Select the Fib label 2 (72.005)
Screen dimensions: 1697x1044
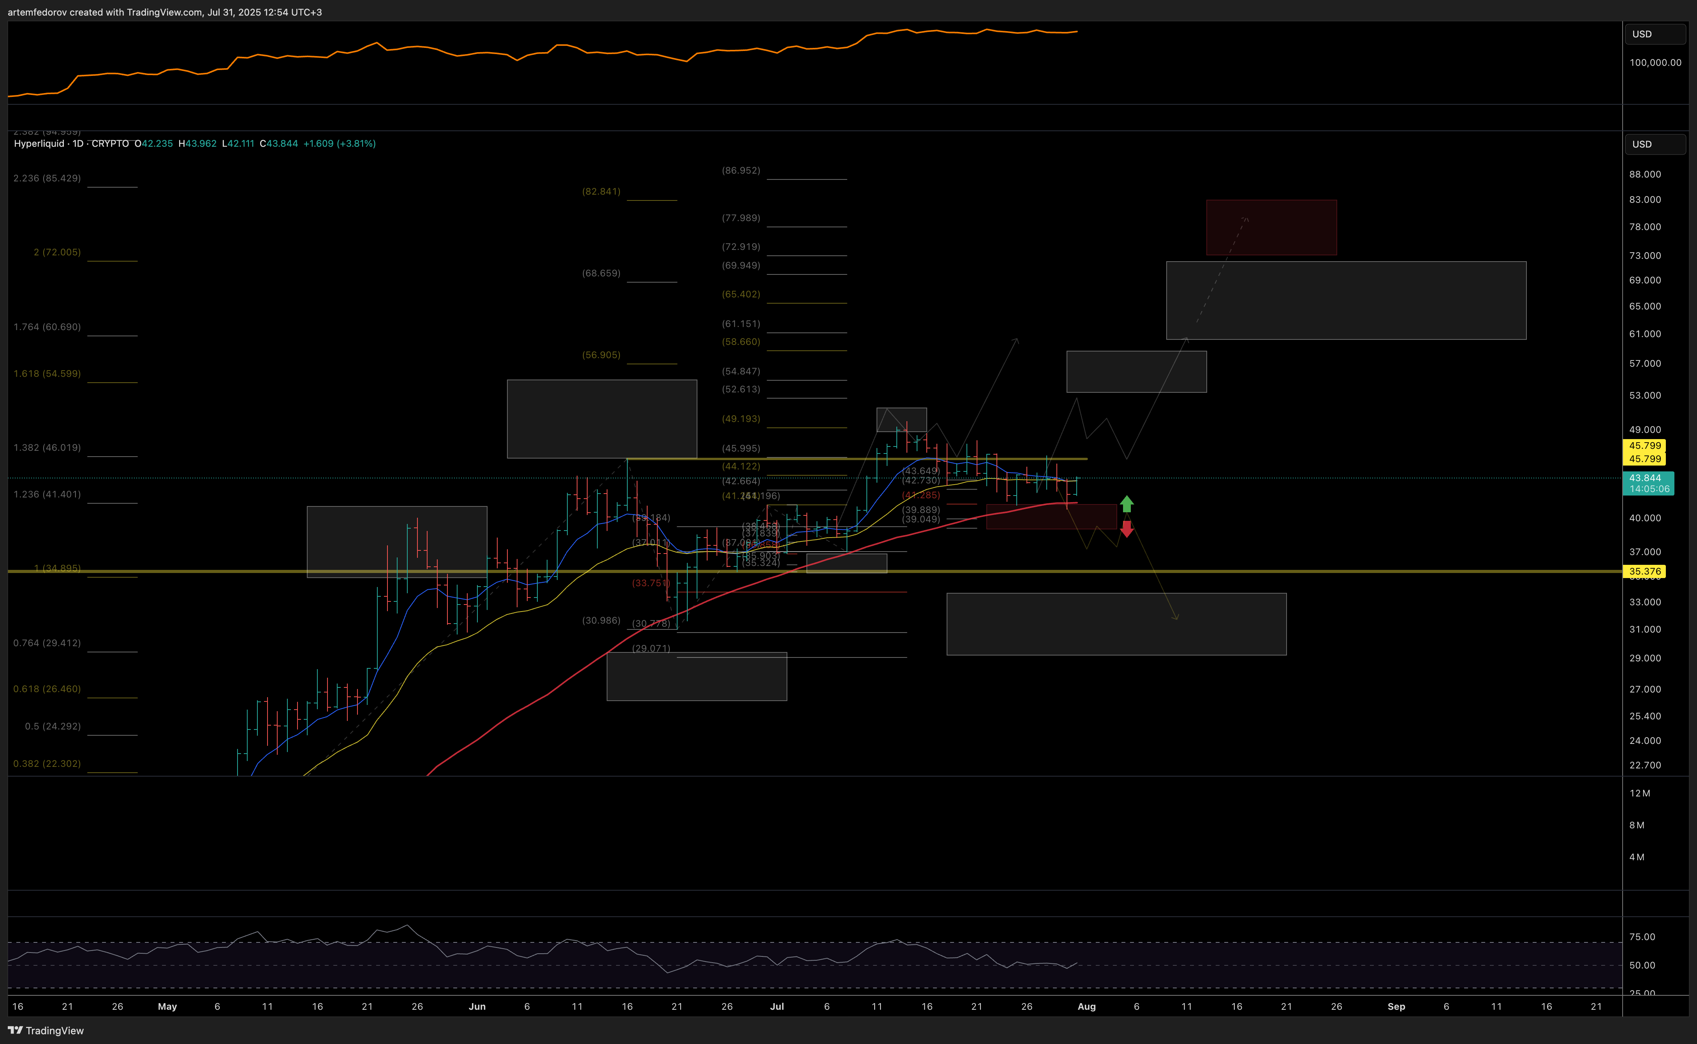57,252
